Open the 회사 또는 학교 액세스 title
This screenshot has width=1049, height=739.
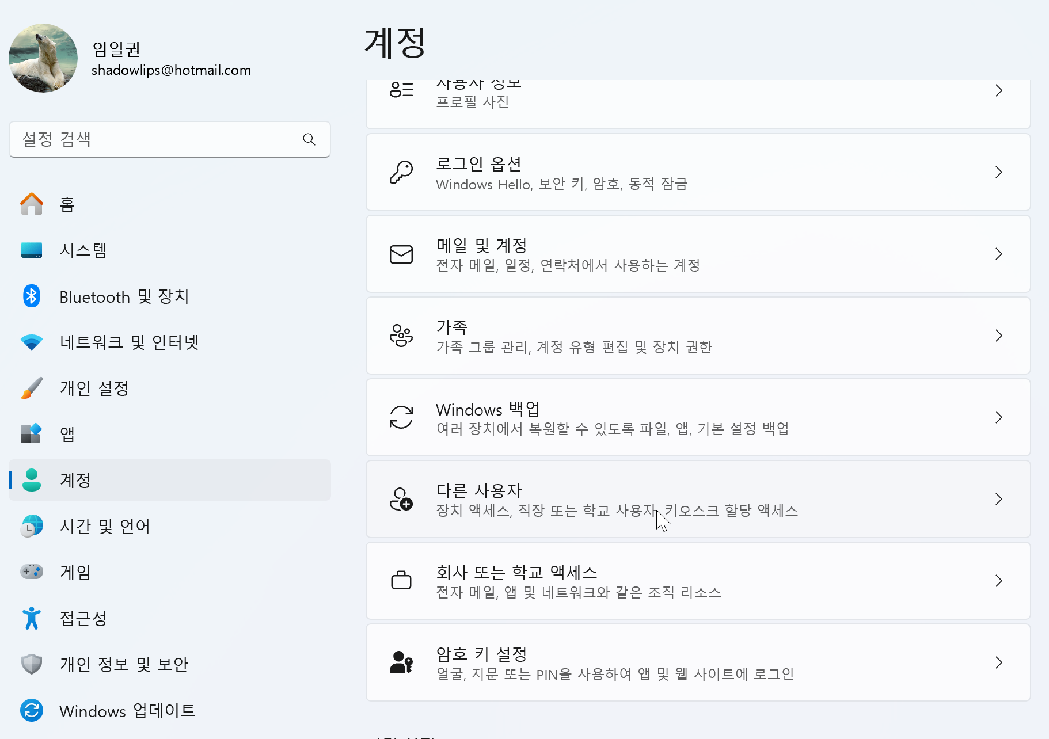[516, 572]
